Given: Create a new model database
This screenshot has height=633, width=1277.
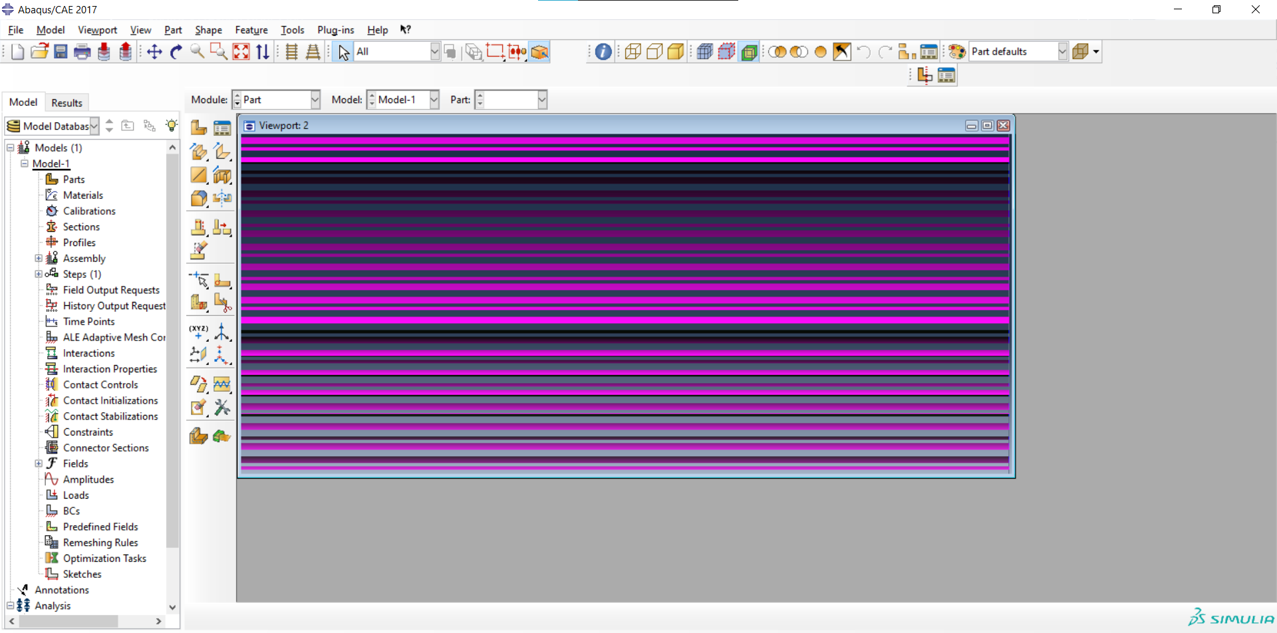Looking at the screenshot, I should pyautogui.click(x=18, y=52).
